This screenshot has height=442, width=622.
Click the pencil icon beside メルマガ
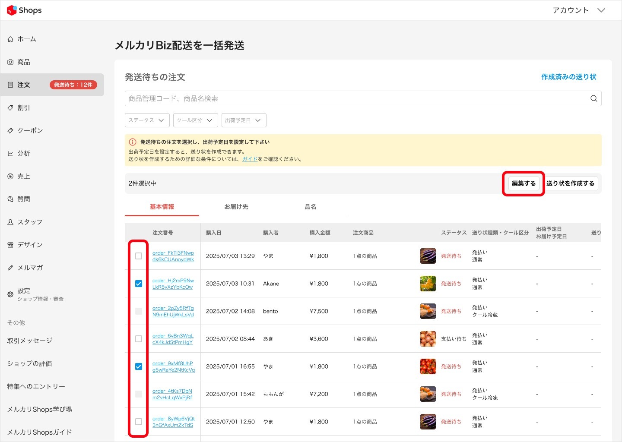click(x=10, y=268)
